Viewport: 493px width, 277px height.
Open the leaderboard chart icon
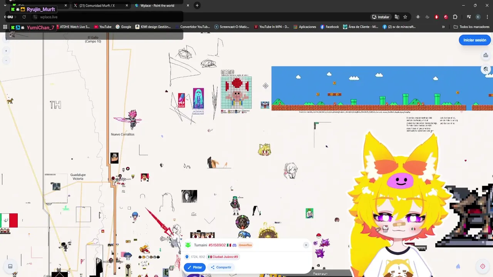486,55
